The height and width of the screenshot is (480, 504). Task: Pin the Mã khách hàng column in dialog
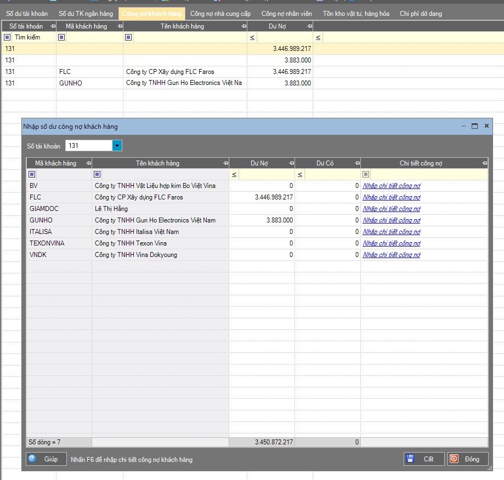coord(88,163)
